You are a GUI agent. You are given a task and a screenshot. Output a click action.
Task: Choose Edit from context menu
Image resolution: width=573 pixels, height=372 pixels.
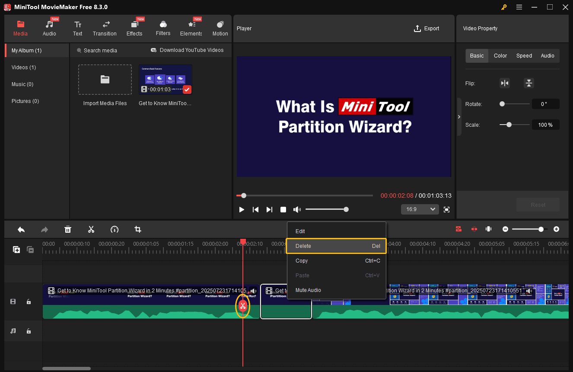pos(336,231)
